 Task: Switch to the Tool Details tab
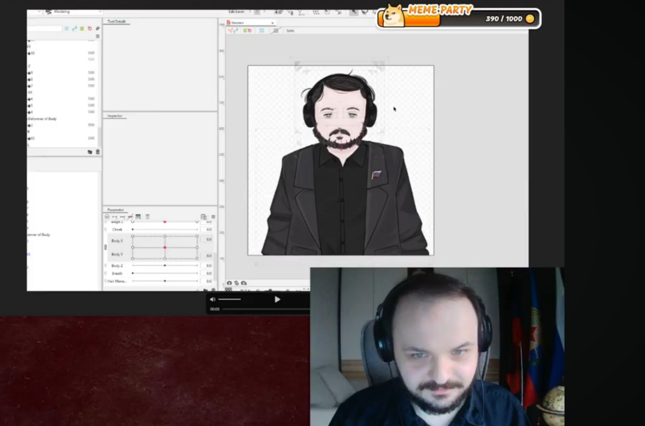click(117, 21)
